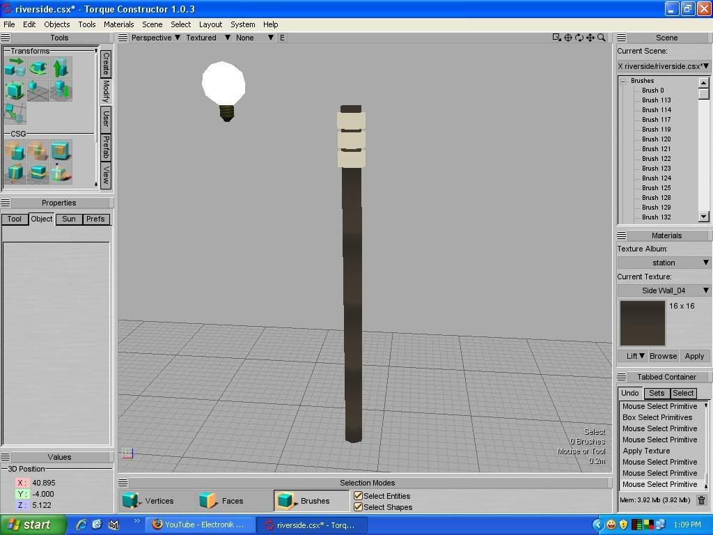Select the Translate (move) transform tool
Viewport: 713px width, 535px height.
[x=15, y=68]
